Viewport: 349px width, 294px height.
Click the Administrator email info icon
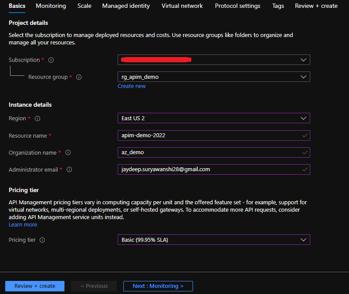pos(69,170)
